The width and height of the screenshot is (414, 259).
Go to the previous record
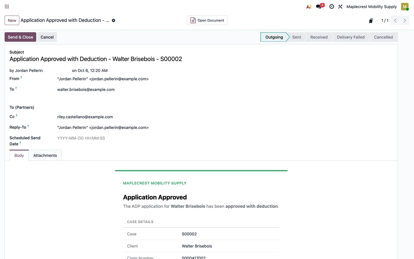(x=395, y=20)
